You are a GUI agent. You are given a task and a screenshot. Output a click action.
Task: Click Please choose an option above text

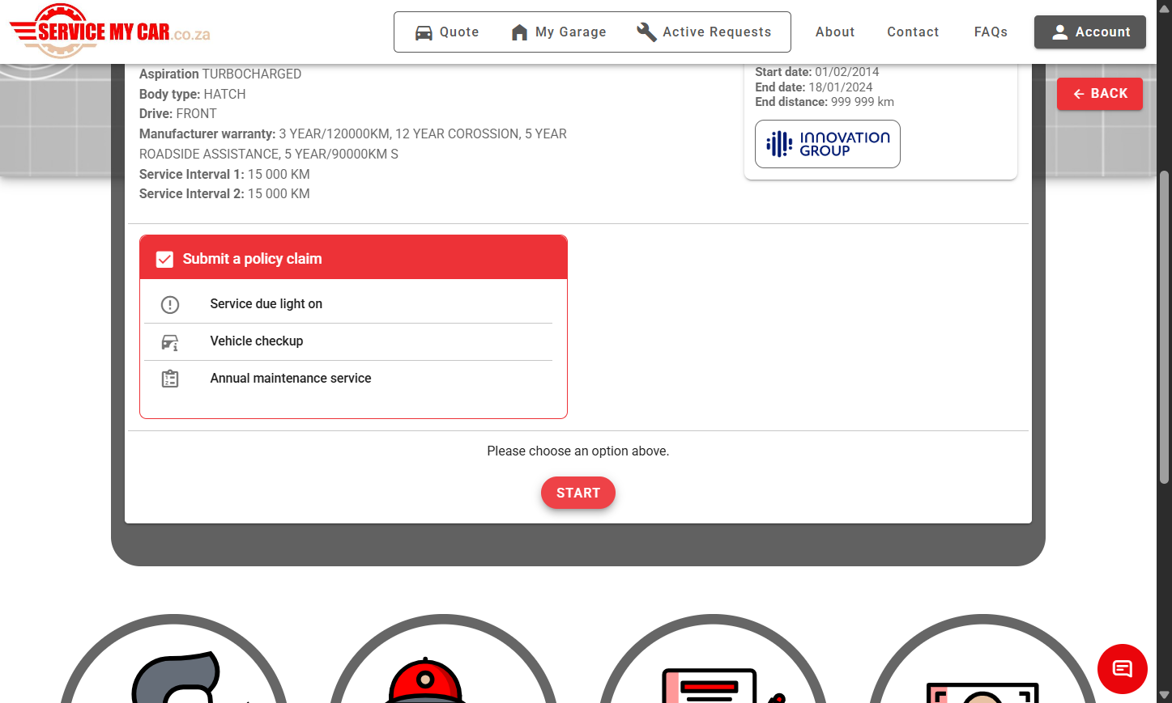578,451
